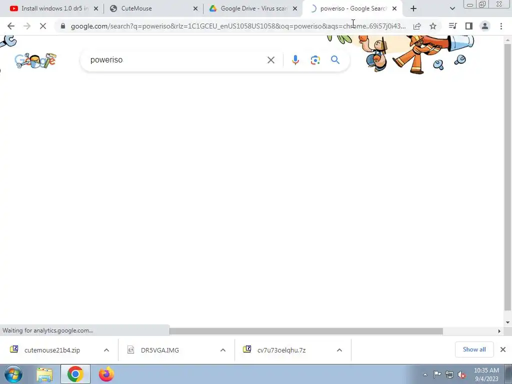
Task: Click the vertical scrollbar thumb
Action: click(507, 177)
